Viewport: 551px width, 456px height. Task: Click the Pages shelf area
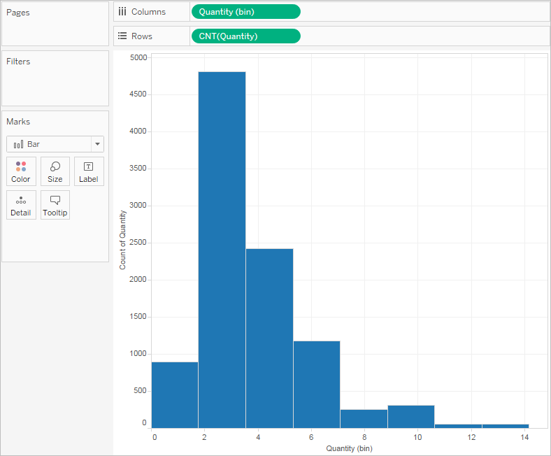55,24
